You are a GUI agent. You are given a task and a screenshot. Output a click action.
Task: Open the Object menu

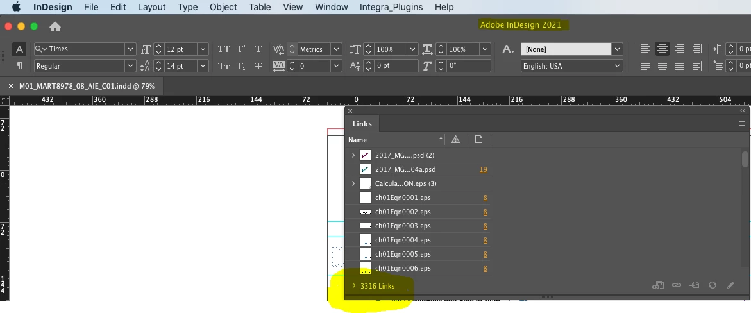pos(223,7)
